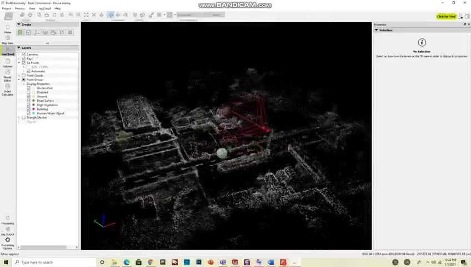Screen dimensions: 471x267
Task: Click the green New Processing Area icon
Action: coord(20,32)
